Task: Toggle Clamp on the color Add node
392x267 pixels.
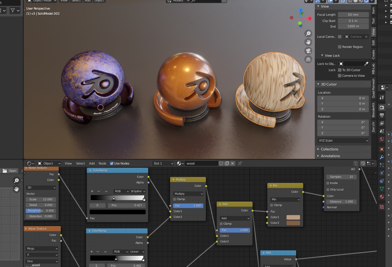Action: pyautogui.click(x=221, y=224)
